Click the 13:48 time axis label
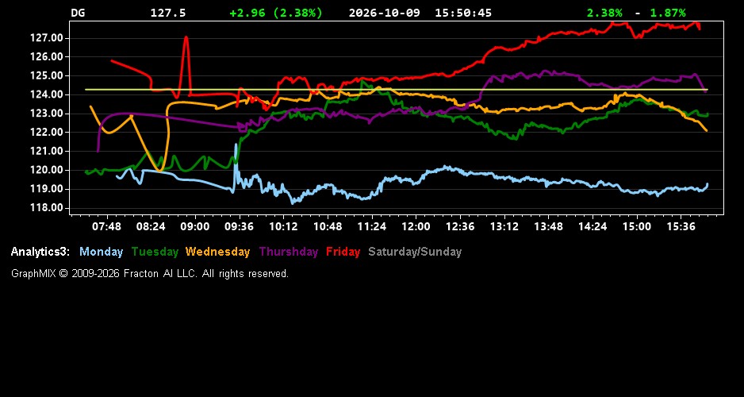Image resolution: width=744 pixels, height=397 pixels. (x=548, y=226)
